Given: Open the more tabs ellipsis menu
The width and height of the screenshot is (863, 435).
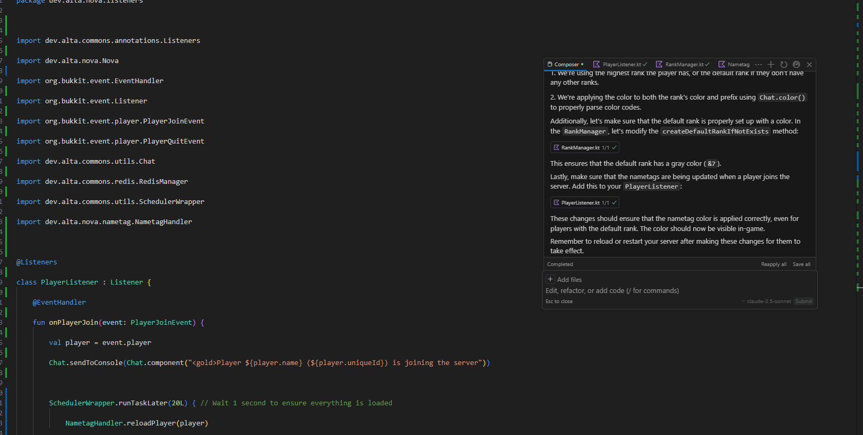Looking at the screenshot, I should pos(758,65).
